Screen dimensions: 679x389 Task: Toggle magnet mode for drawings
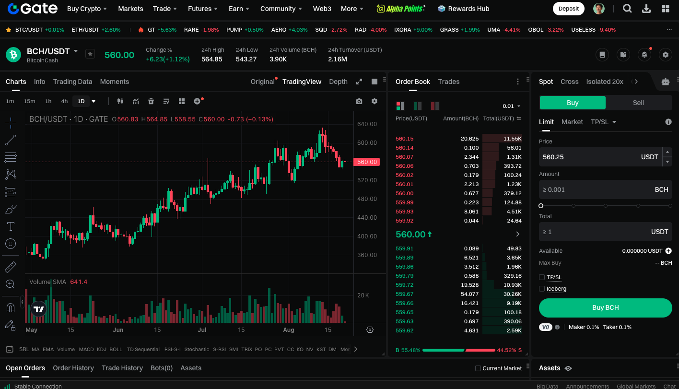11,307
